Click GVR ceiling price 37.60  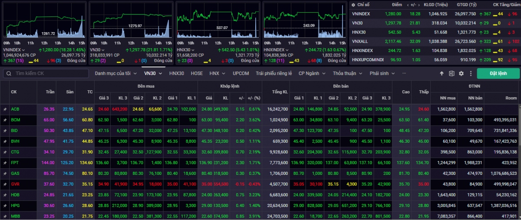coord(49,184)
